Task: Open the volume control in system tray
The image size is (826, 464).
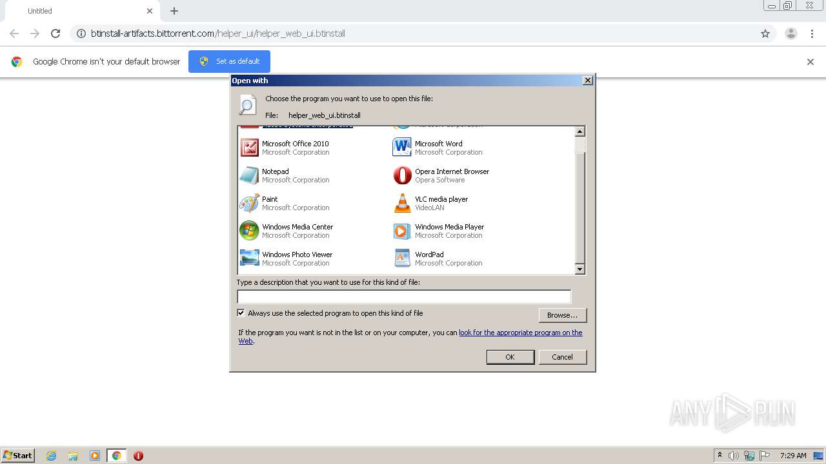Action: 734,456
